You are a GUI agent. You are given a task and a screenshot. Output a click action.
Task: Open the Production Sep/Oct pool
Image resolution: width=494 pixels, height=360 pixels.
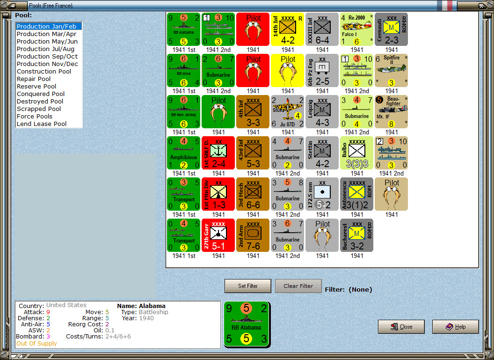(49, 57)
